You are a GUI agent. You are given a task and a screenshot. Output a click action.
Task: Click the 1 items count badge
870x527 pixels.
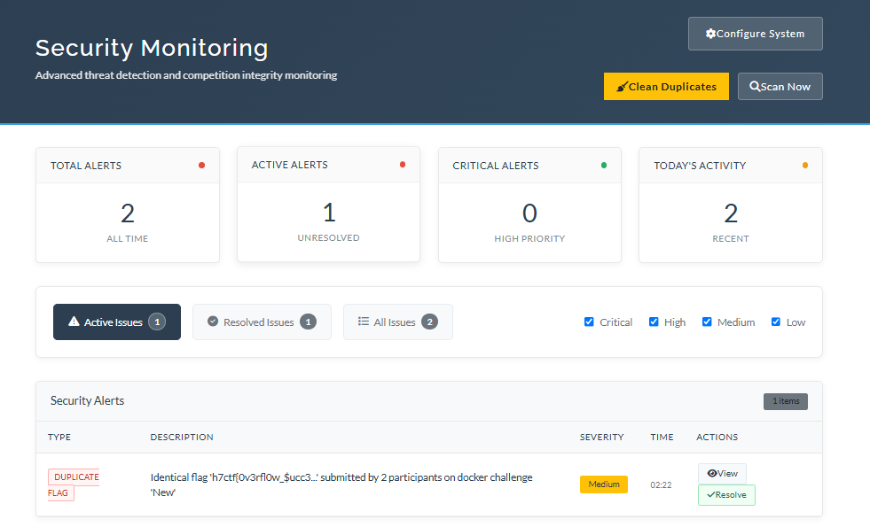pos(785,401)
